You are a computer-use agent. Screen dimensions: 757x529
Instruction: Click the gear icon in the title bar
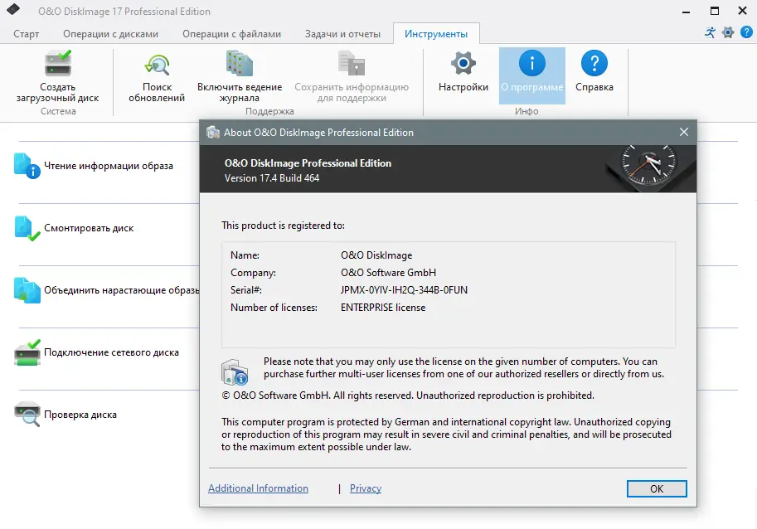[x=728, y=32]
